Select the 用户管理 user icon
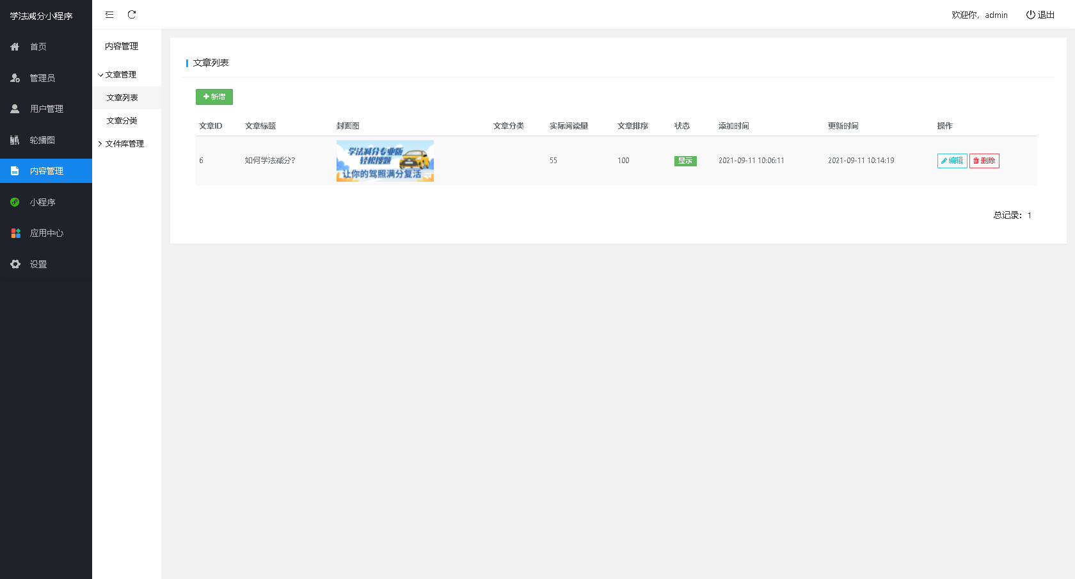The width and height of the screenshot is (1075, 579). pyautogui.click(x=15, y=109)
